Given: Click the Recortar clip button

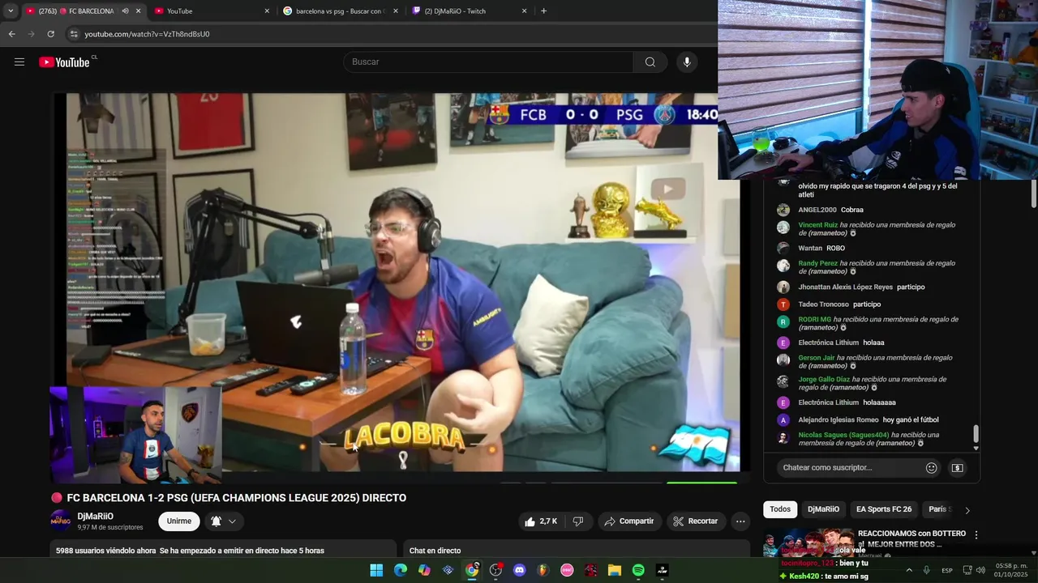Looking at the screenshot, I should click(x=696, y=521).
